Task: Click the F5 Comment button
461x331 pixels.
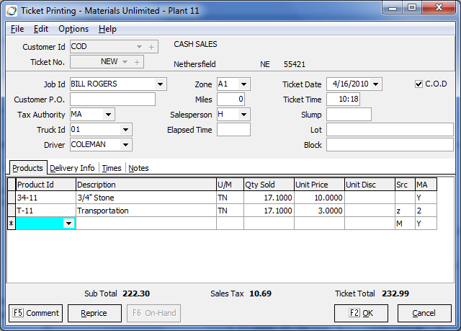Action: point(35,313)
